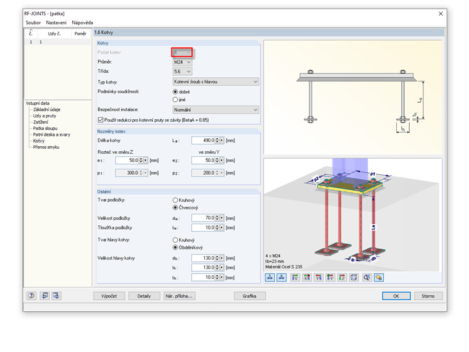Click the zoom-all magnifier icon
The width and height of the screenshot is (469, 352).
[x=367, y=277]
